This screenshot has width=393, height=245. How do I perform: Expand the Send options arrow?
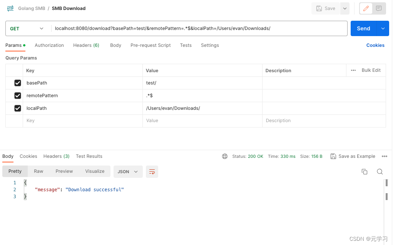coord(383,28)
